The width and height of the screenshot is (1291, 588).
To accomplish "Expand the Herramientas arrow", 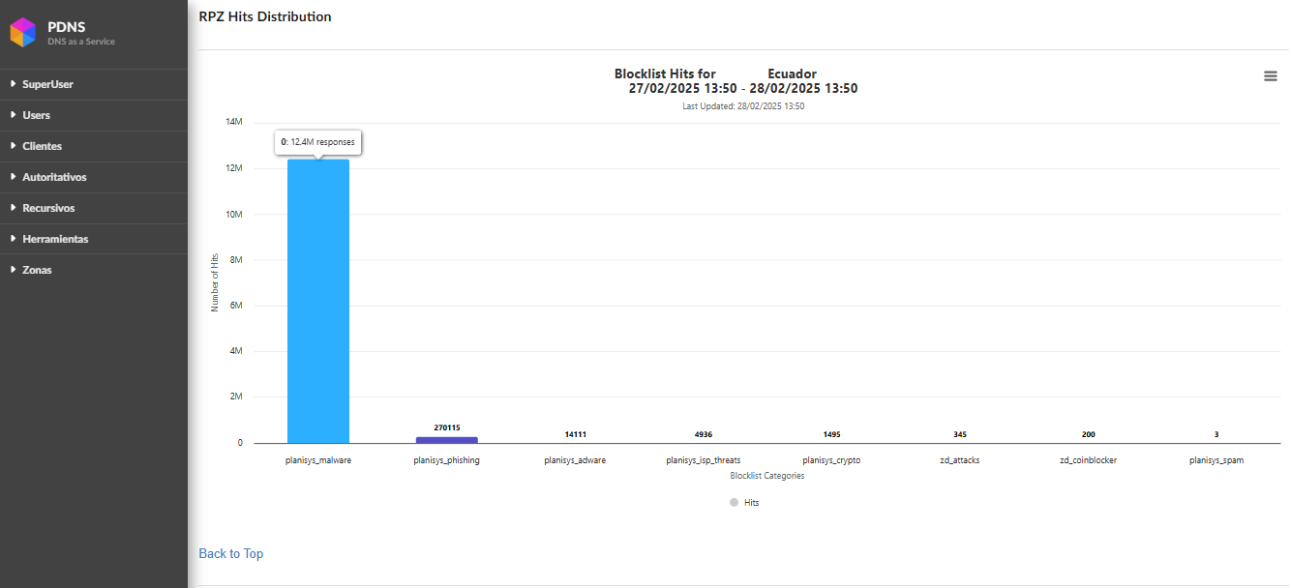I will 13,239.
